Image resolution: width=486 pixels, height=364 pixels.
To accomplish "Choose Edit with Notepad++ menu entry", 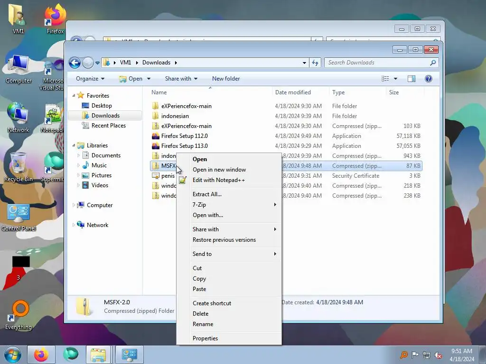I will pyautogui.click(x=229, y=180).
